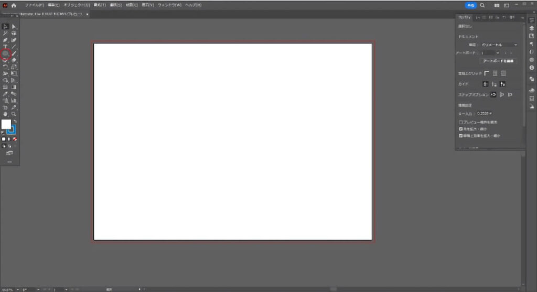Viewport: 537px width, 292px height.
Task: Select the Selection tool (black arrow)
Action: pyautogui.click(x=5, y=26)
